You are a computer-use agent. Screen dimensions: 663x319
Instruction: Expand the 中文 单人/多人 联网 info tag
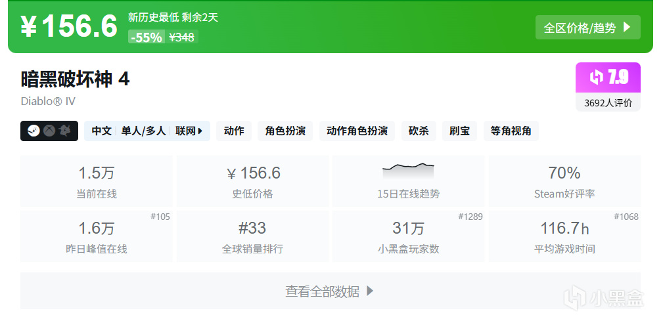click(x=147, y=131)
